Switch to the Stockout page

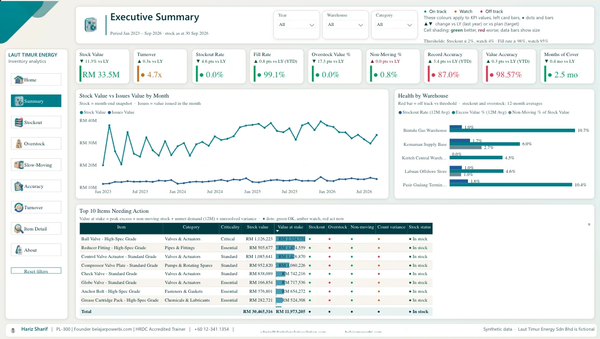pos(36,123)
